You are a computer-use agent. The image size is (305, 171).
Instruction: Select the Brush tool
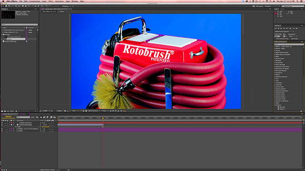(32, 6)
